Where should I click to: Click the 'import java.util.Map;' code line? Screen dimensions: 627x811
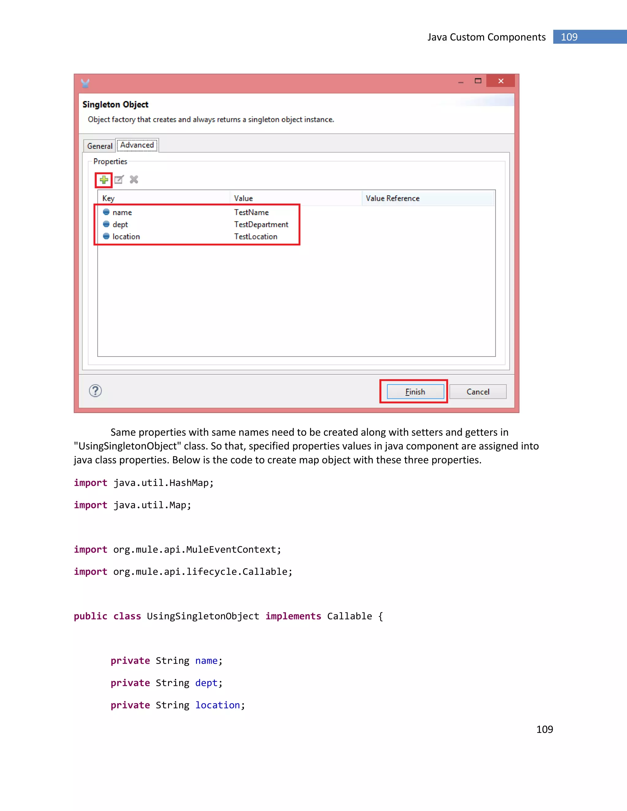133,505
